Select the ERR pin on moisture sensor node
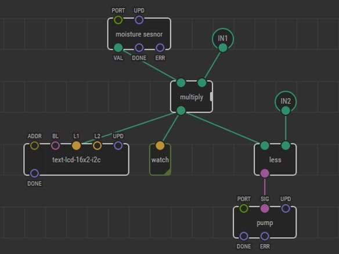 160,48
